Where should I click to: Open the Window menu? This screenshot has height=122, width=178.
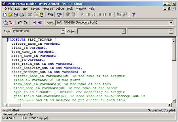[81, 9]
